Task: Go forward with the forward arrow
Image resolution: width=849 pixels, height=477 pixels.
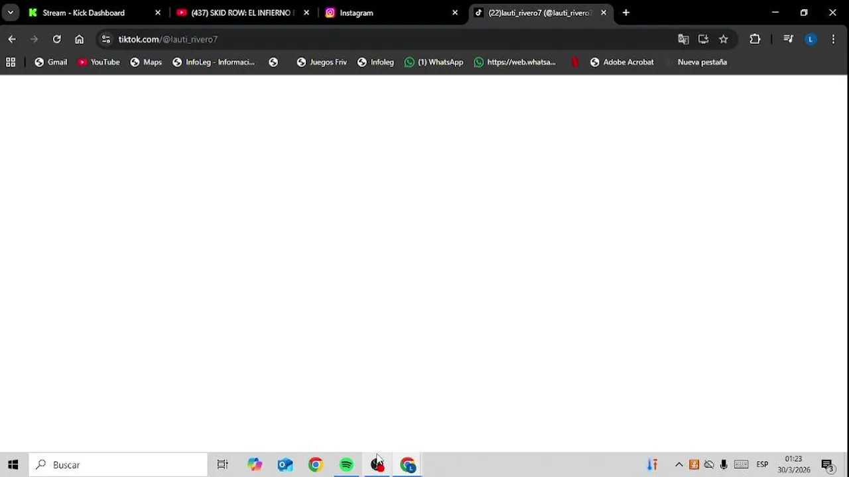Action: coord(34,39)
